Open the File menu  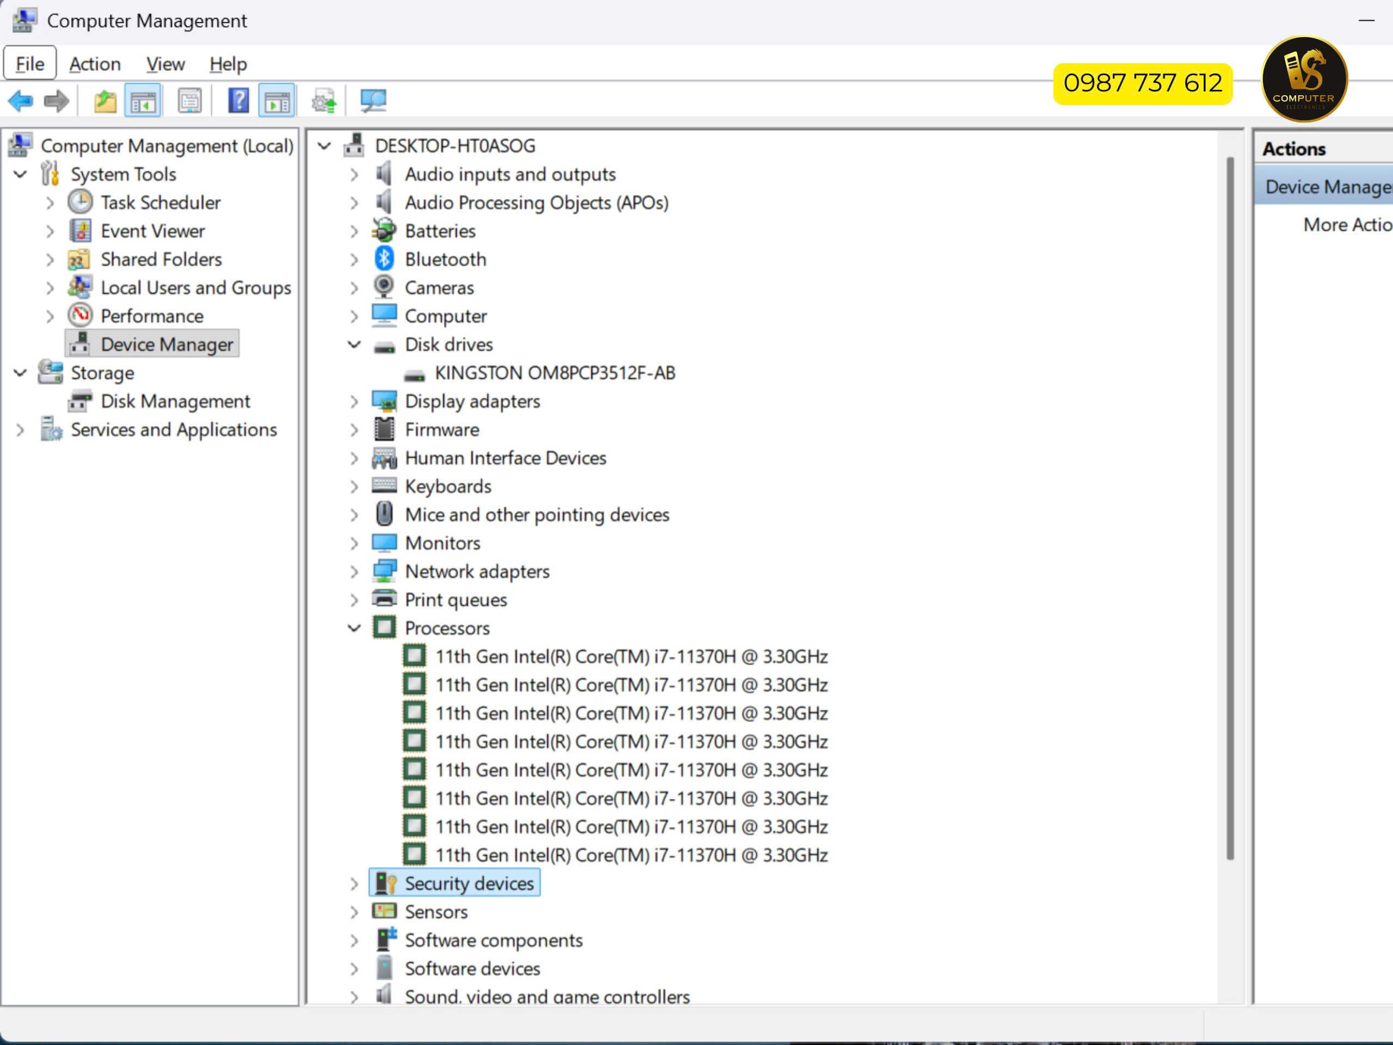click(x=29, y=64)
